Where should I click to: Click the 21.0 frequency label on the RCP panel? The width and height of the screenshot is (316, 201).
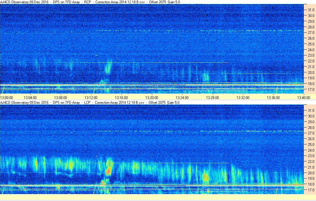(311, 67)
